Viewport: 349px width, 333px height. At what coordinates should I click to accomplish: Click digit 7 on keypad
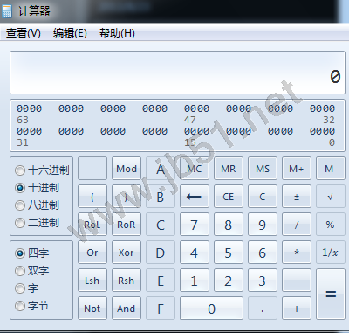[x=195, y=225]
